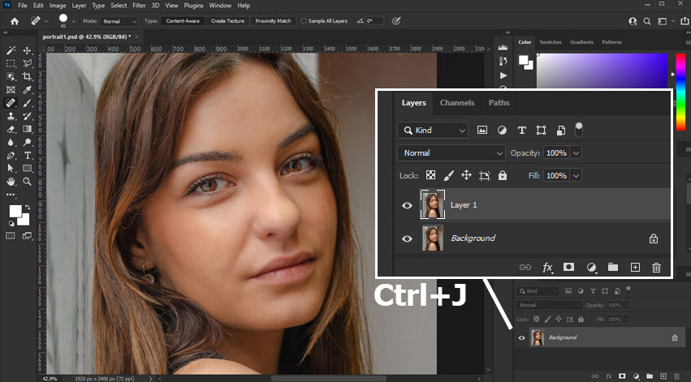691x382 pixels.
Task: Swap foreground and background colors
Action: [x=28, y=207]
